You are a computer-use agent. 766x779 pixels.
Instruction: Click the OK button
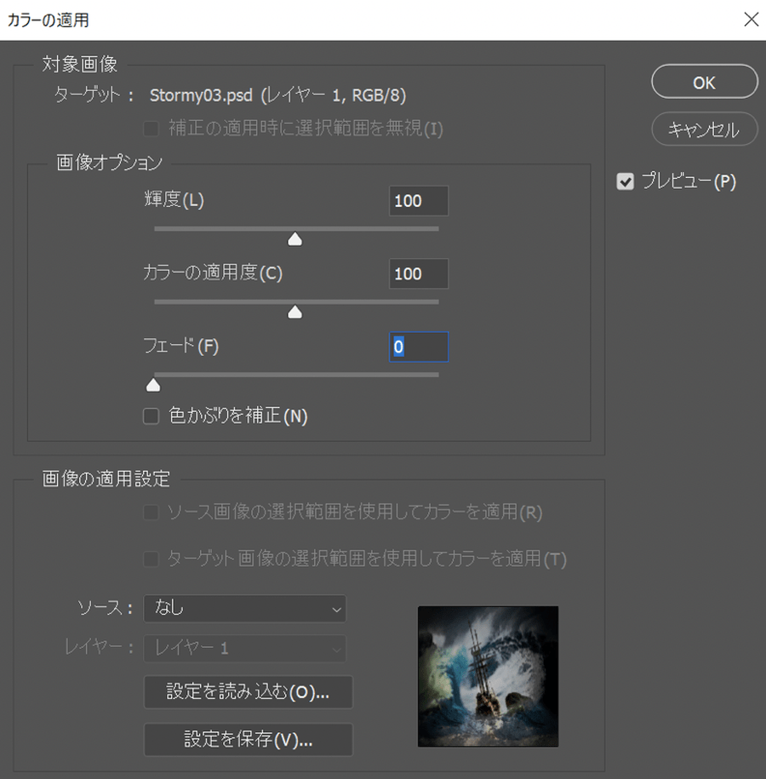point(705,82)
